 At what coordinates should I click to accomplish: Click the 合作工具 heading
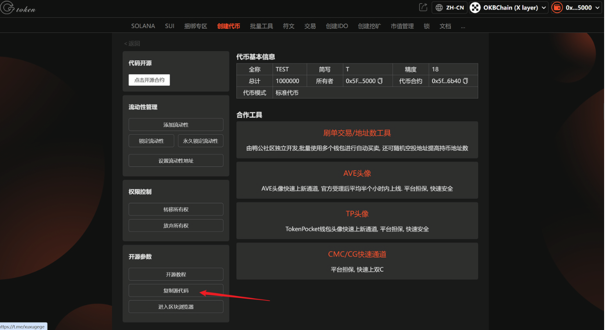pos(249,115)
